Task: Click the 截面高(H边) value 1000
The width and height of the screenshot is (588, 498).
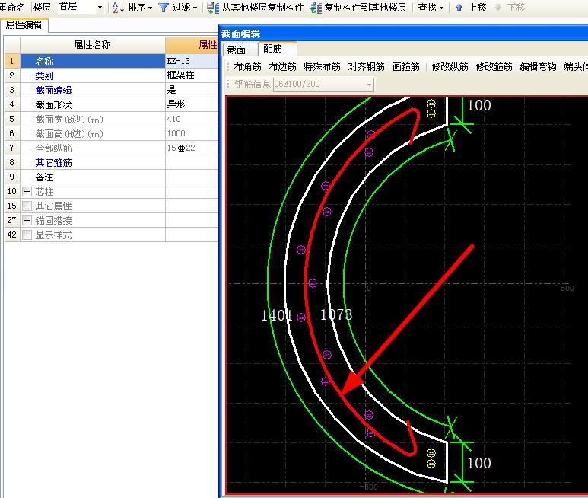Action: [192, 133]
